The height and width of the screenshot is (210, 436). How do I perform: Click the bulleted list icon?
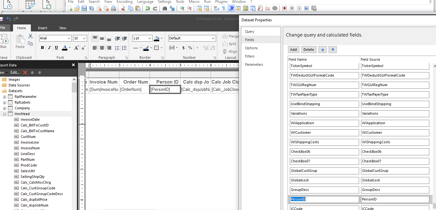click(x=118, y=48)
